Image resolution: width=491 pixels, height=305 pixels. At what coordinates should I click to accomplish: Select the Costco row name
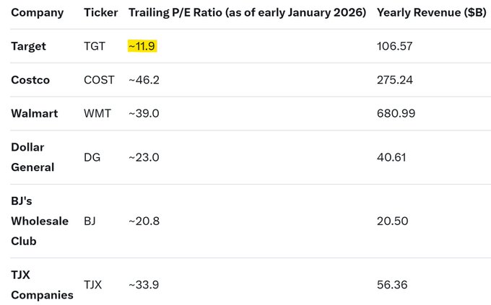tap(30, 79)
